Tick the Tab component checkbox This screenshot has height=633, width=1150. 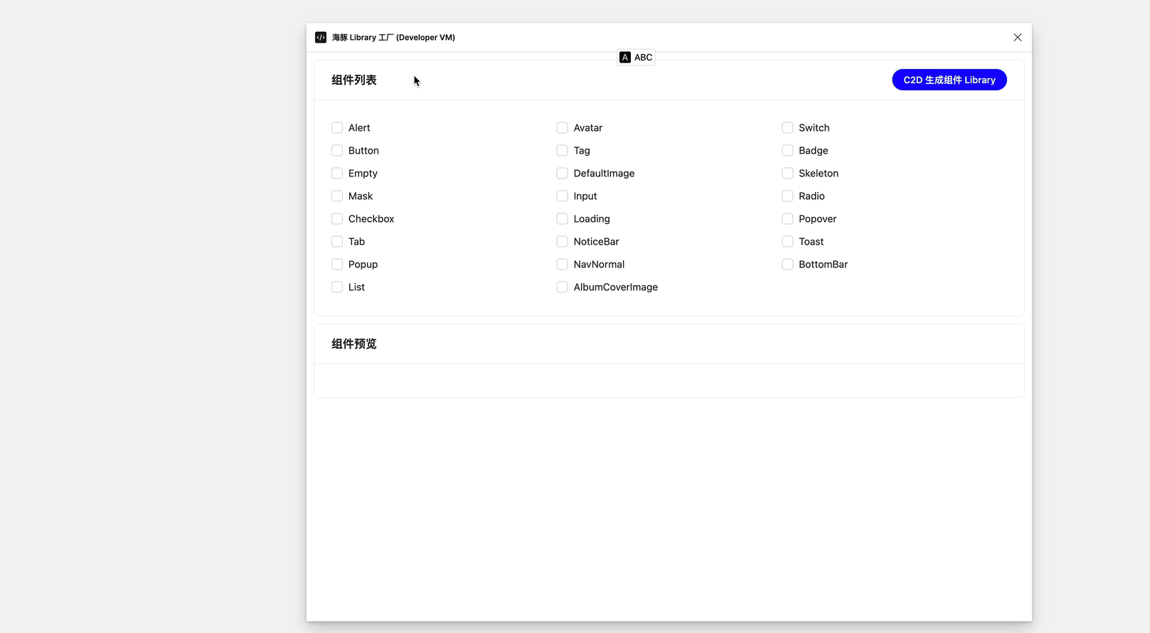click(337, 242)
